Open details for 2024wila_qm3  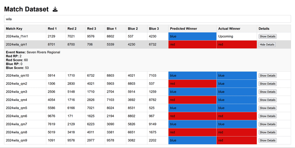[x=267, y=92]
